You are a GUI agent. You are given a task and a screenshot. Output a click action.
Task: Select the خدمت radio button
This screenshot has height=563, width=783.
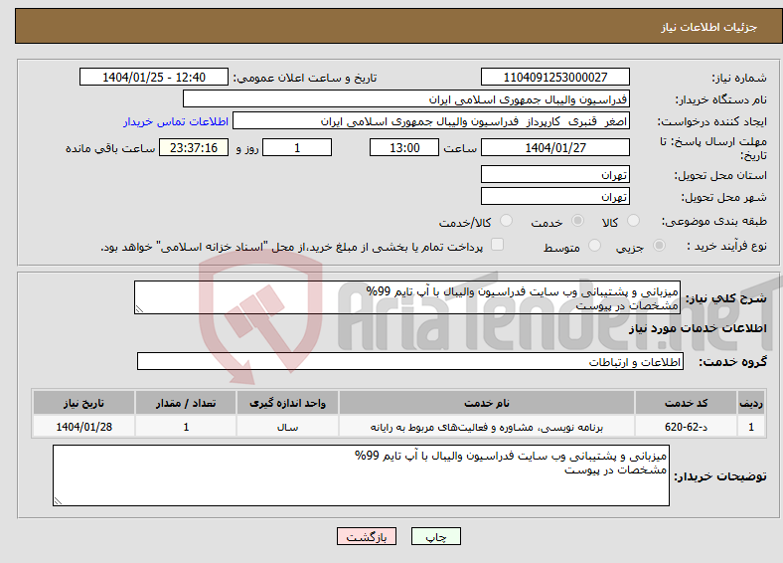point(577,221)
